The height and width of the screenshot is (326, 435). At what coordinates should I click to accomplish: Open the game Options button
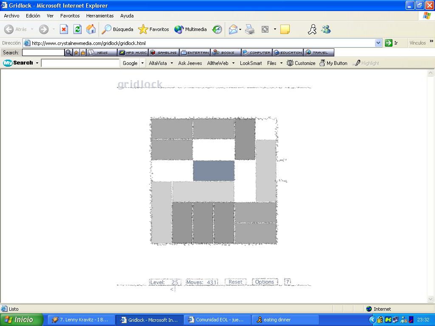[x=265, y=282]
